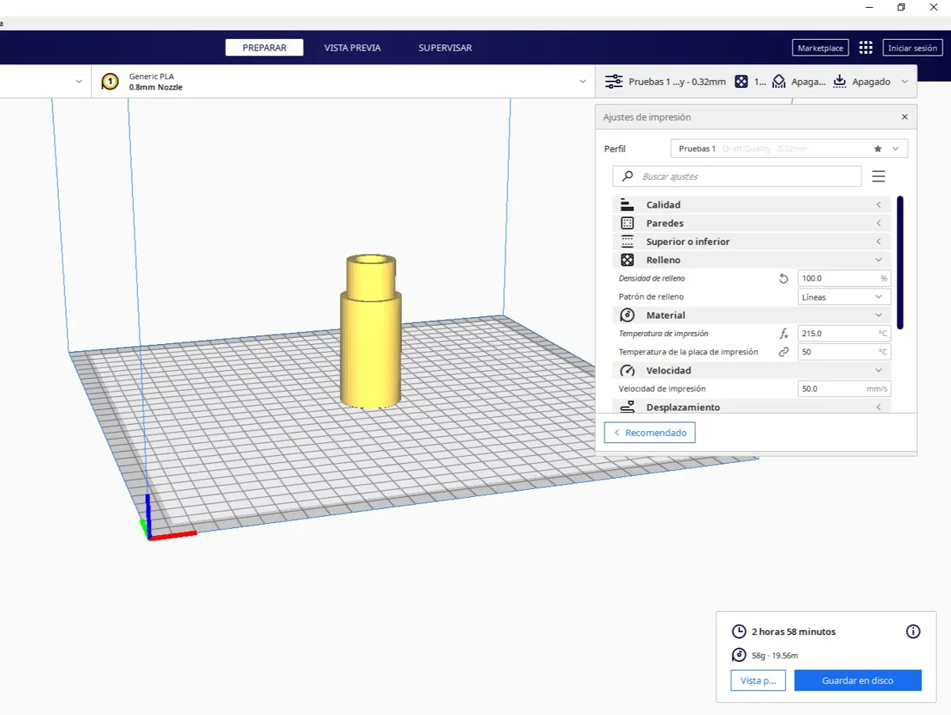Click the fx icon next to Temperatura de impresión
The height and width of the screenshot is (715, 951).
click(x=783, y=334)
